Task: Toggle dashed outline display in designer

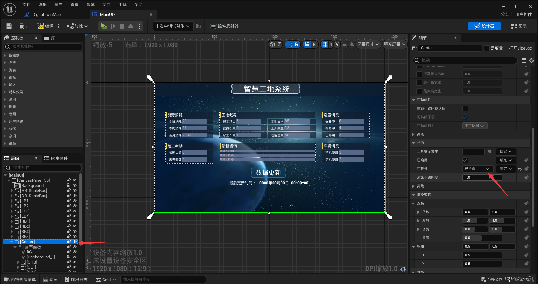Action: point(289,44)
